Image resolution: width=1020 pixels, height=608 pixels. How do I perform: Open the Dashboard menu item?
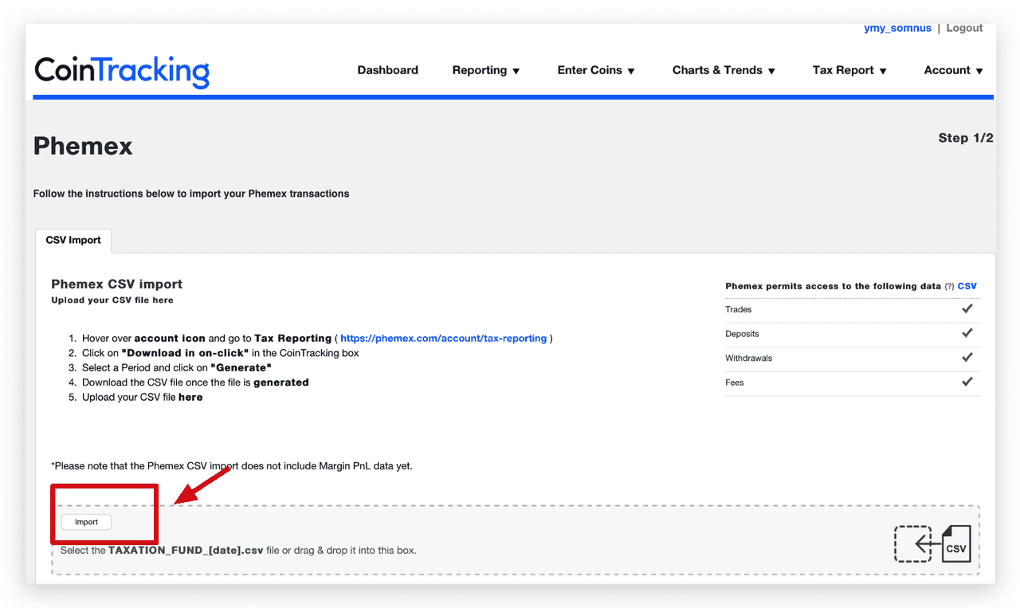(387, 70)
